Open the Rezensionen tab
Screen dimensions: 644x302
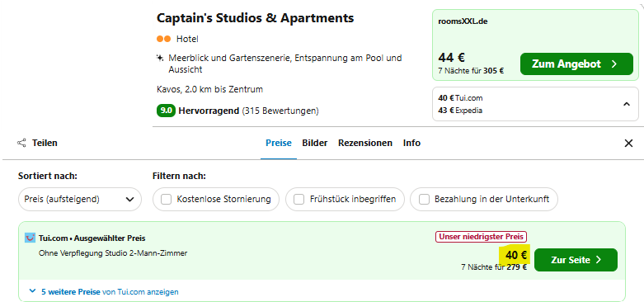(365, 143)
